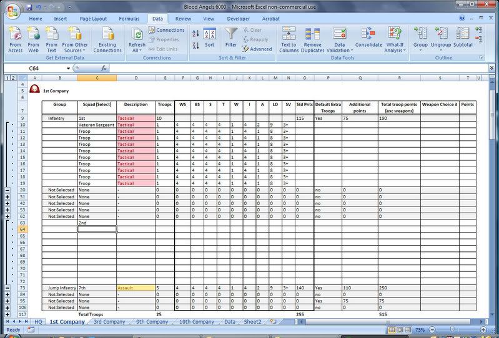Screen dimensions: 499x338
Task: Launch Text to Columns wizard
Action: coord(289,40)
